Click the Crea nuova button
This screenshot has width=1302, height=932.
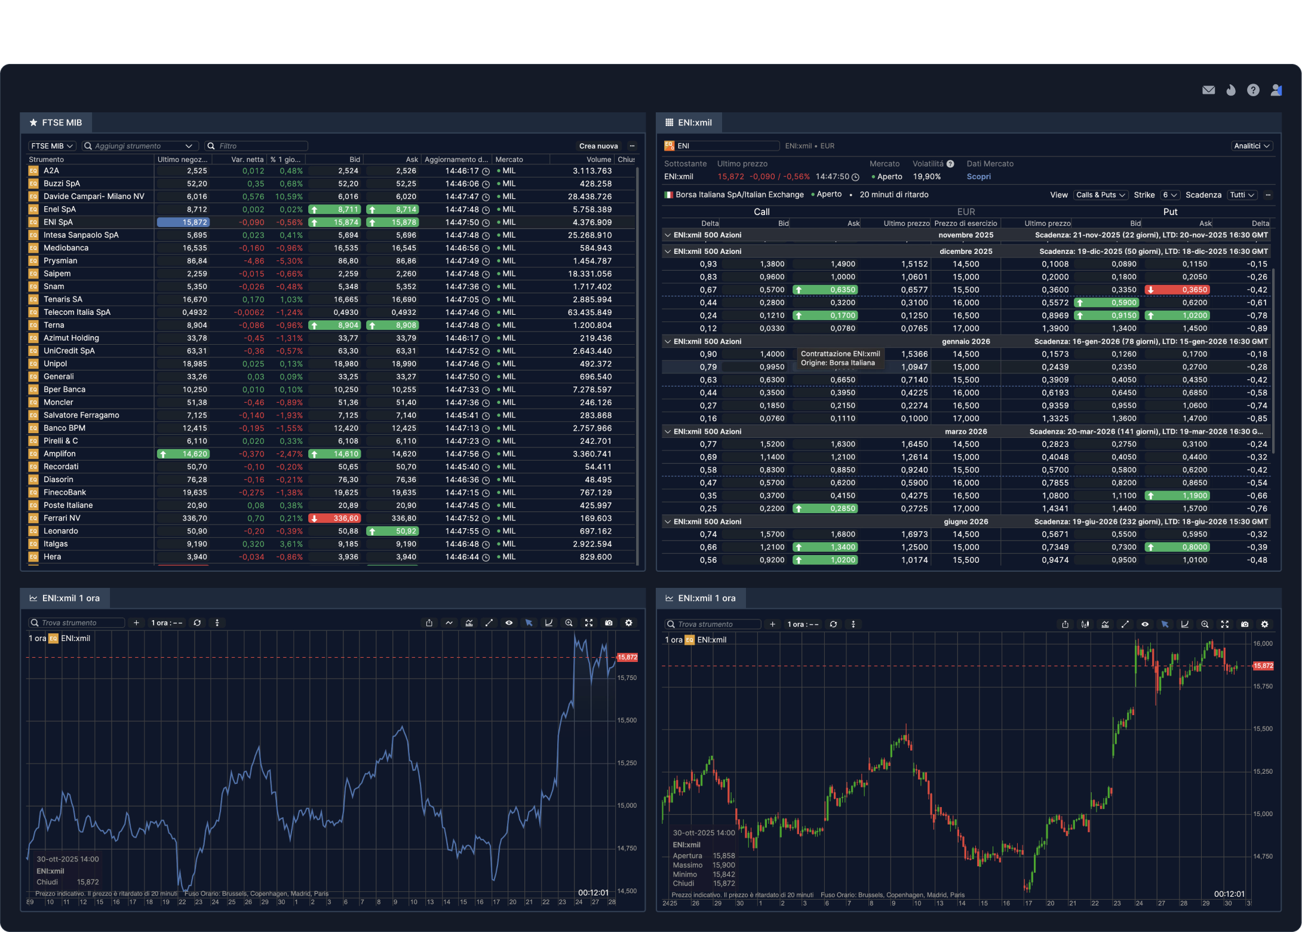(598, 146)
